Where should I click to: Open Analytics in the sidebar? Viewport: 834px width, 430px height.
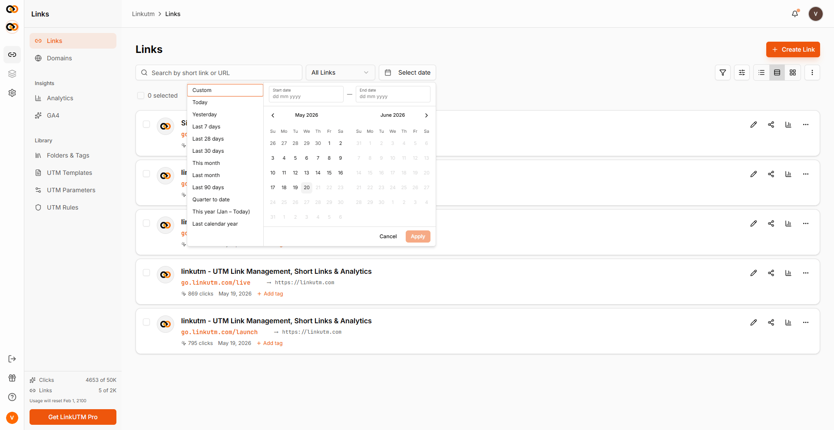73,98
